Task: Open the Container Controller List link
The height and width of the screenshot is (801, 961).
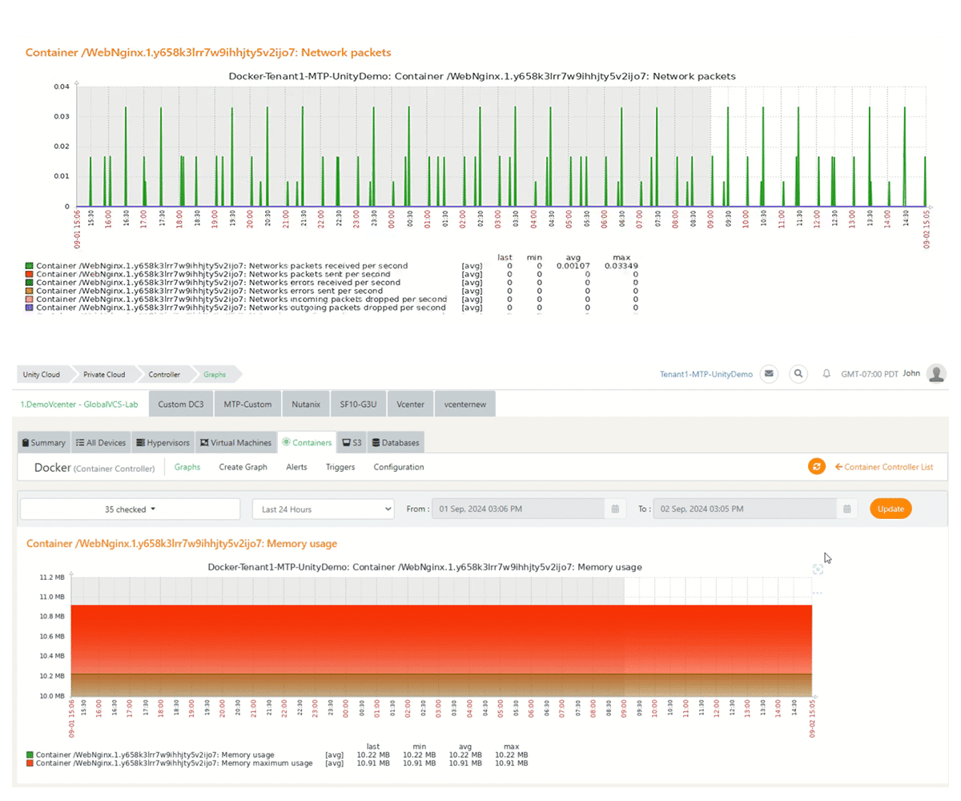Action: click(x=883, y=467)
